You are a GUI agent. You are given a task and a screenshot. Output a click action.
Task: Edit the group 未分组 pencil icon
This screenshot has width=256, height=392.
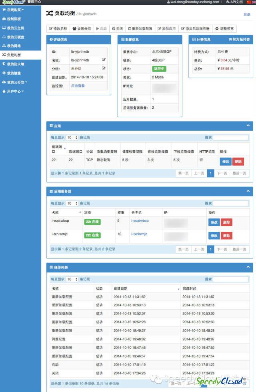104,68
